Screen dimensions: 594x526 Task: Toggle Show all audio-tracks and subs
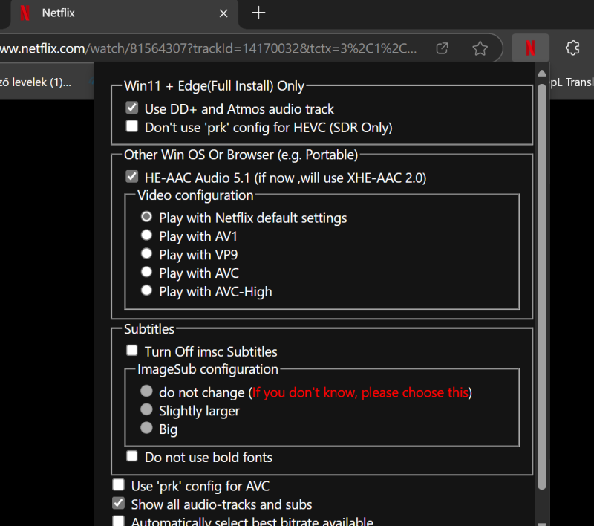(x=119, y=503)
